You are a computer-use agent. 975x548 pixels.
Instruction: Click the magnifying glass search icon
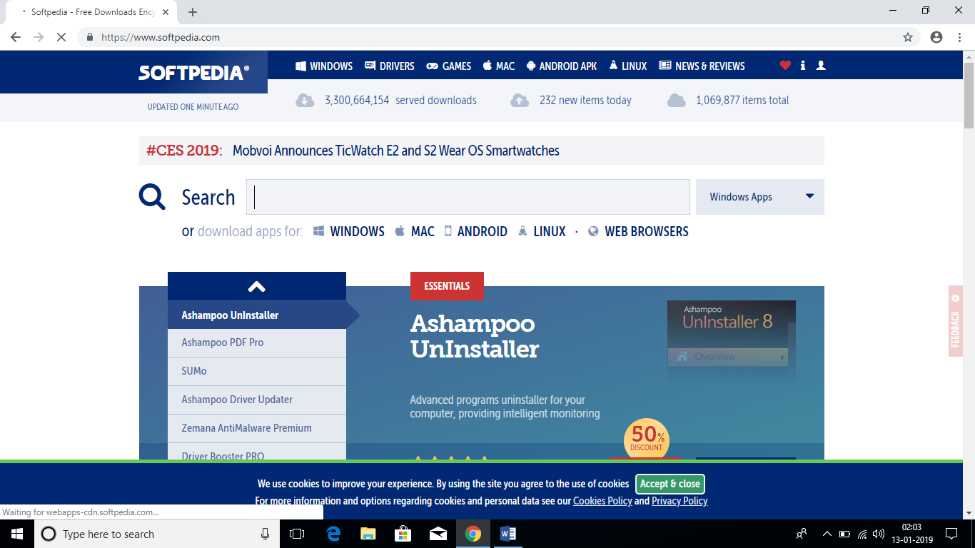pyautogui.click(x=152, y=197)
